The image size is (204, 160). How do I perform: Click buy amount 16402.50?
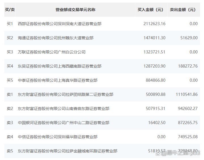click(157, 123)
